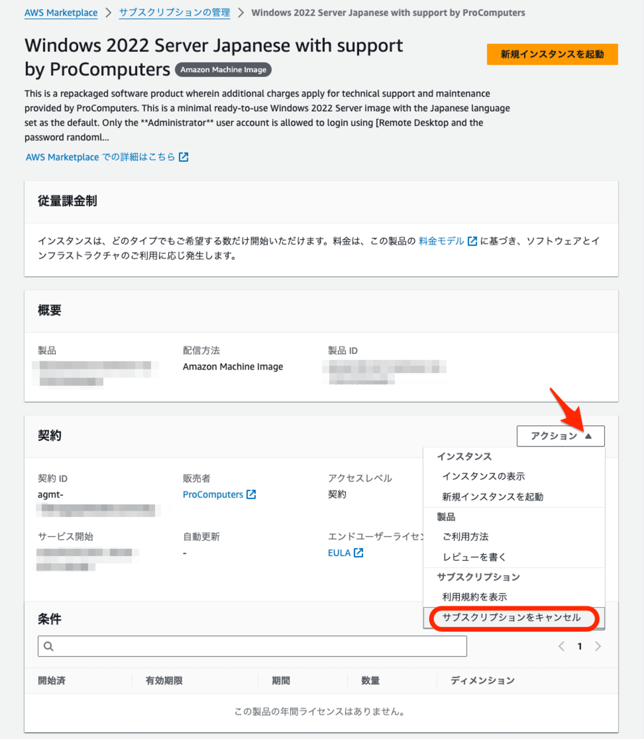The image size is (644, 739).
Task: Click external-link icon beside EULA
Action: pos(358,553)
